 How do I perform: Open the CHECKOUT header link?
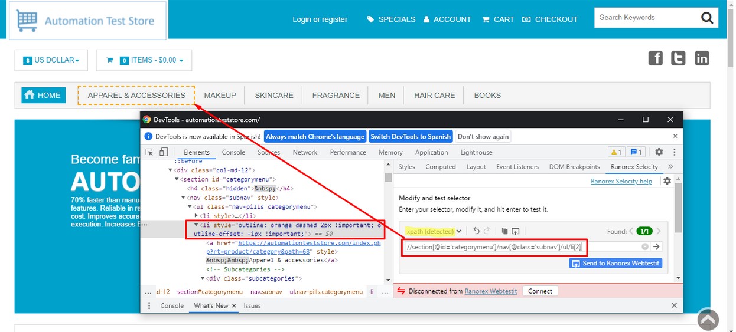pyautogui.click(x=550, y=19)
